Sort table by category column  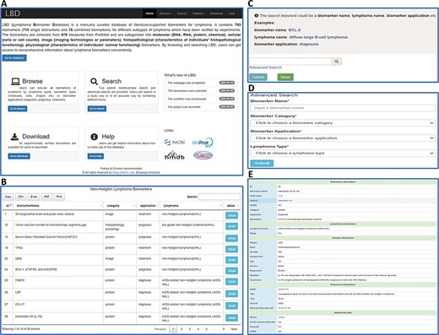click(120, 206)
